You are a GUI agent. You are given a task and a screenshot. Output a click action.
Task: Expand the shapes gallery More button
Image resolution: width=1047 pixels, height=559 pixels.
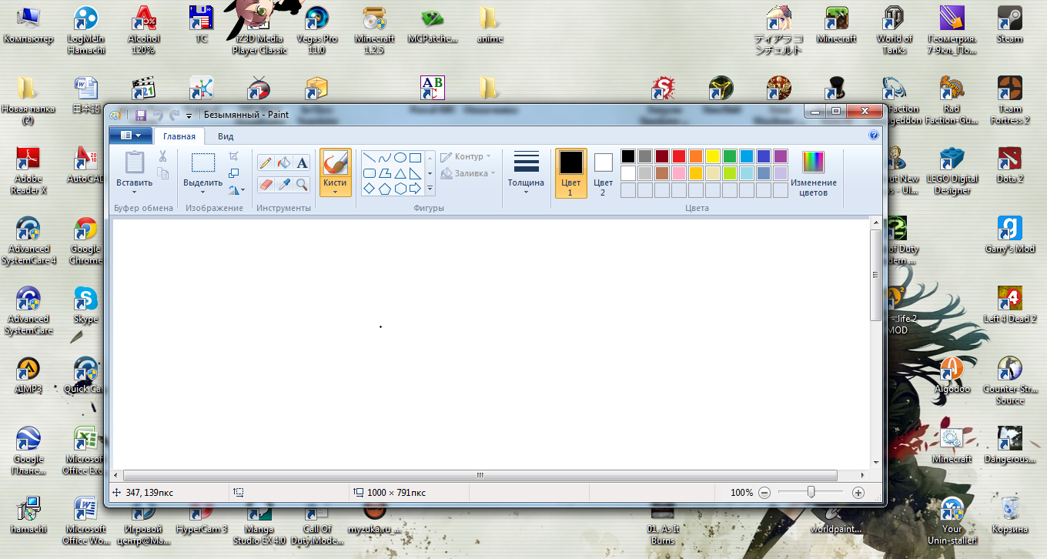(430, 189)
